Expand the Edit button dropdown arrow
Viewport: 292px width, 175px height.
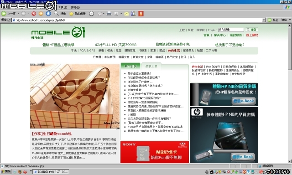click(x=121, y=14)
